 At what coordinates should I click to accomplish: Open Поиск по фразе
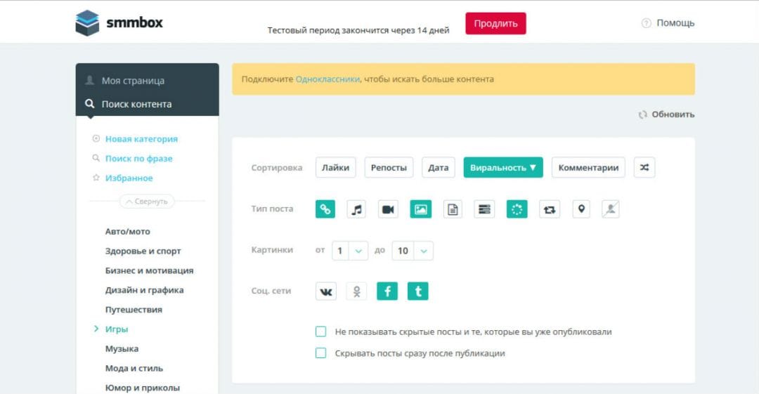point(139,158)
